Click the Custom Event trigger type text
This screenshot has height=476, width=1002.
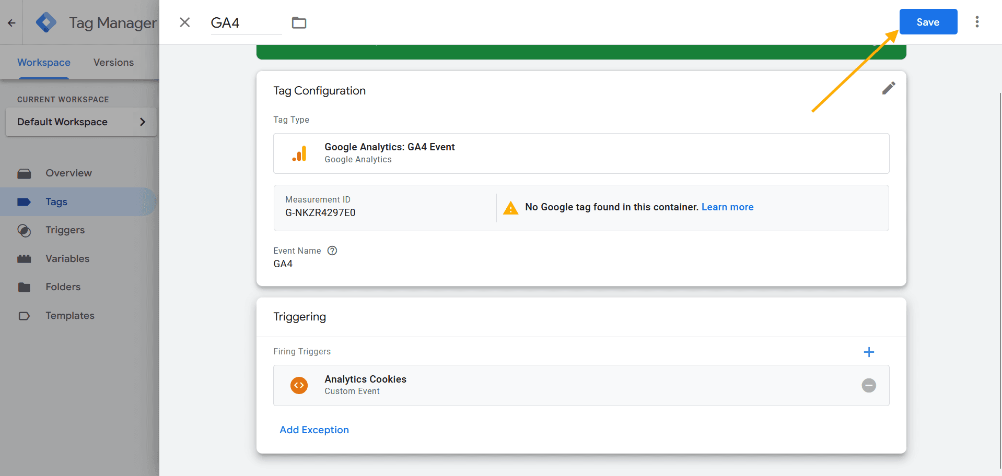pos(352,391)
